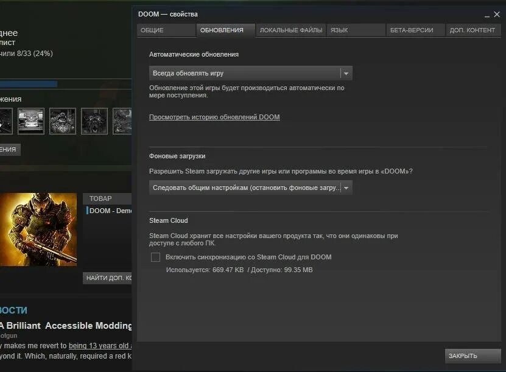Click the arrow of the automatic updates combo box
Viewport: 506px width, 372px height.
[346, 74]
